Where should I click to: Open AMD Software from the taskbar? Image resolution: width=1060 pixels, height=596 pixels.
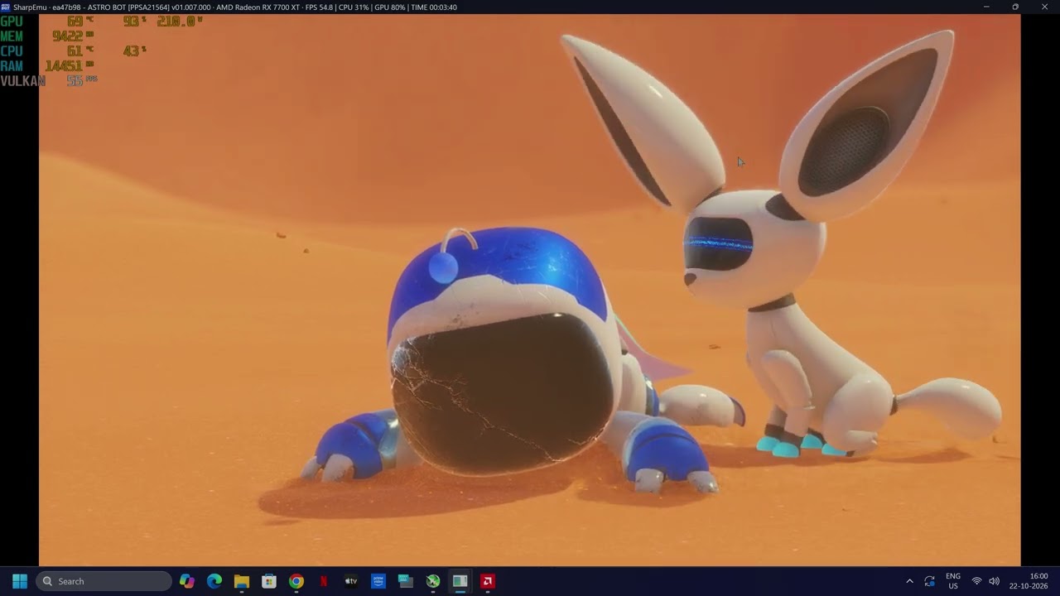click(x=488, y=581)
